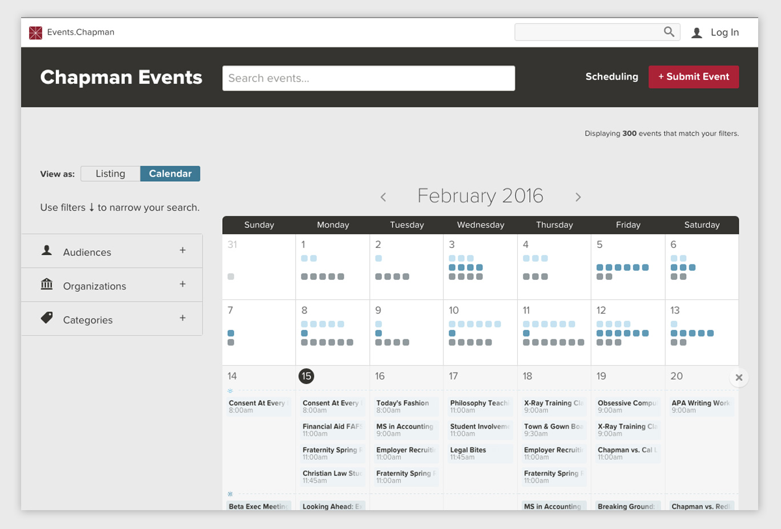The height and width of the screenshot is (529, 781).
Task: Switch view to Listing
Action: point(110,174)
